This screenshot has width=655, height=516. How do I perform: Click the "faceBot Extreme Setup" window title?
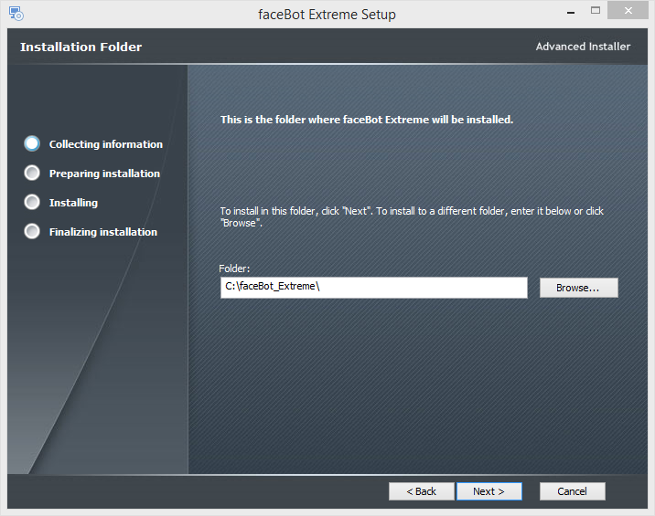click(327, 15)
